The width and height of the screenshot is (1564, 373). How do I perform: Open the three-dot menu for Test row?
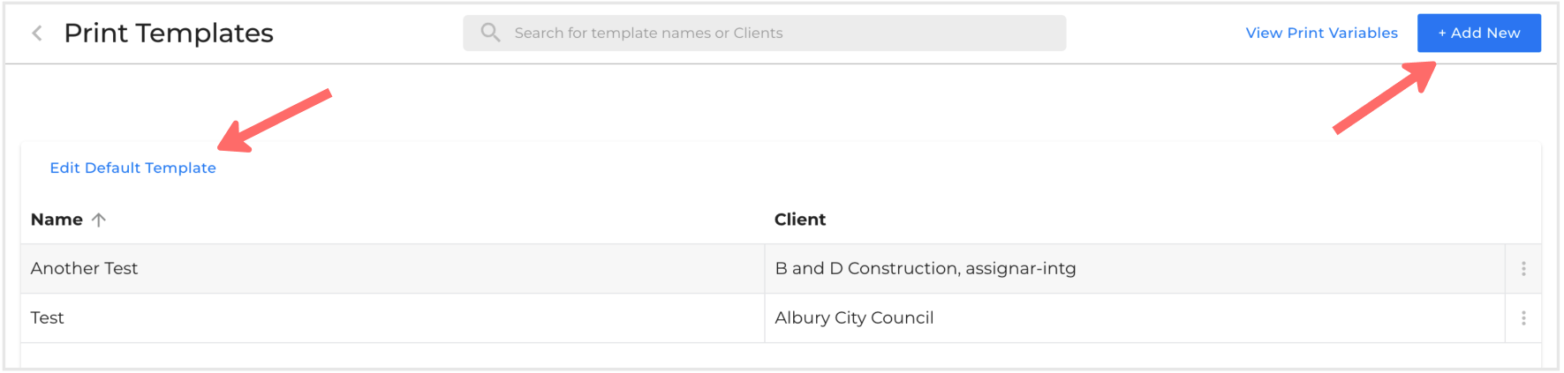tap(1523, 318)
